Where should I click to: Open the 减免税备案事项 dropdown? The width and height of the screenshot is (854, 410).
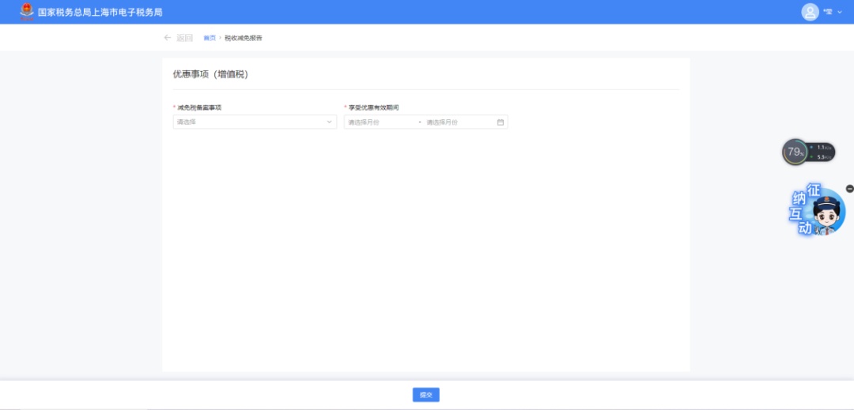pos(255,122)
